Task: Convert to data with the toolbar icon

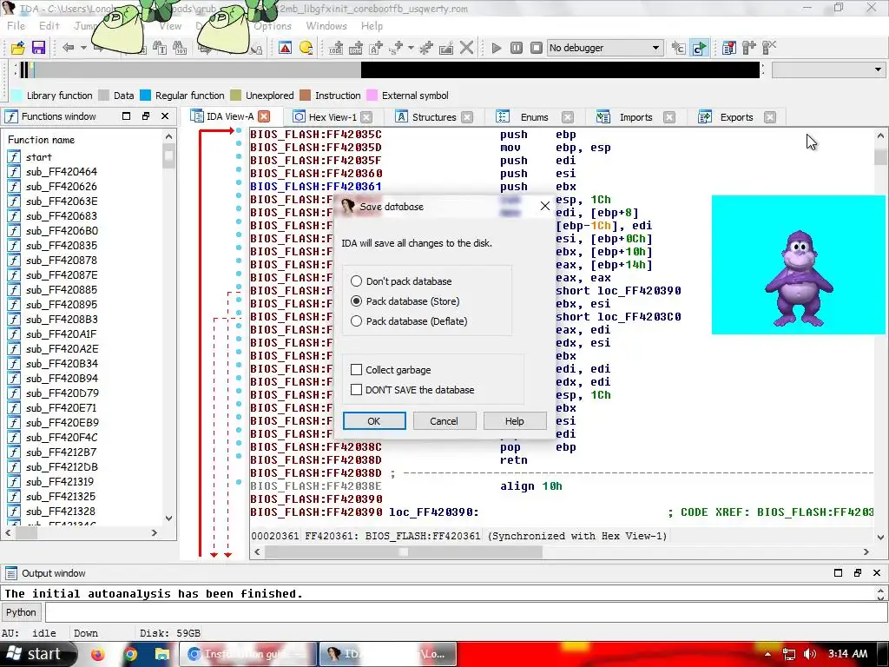Action: click(x=356, y=49)
